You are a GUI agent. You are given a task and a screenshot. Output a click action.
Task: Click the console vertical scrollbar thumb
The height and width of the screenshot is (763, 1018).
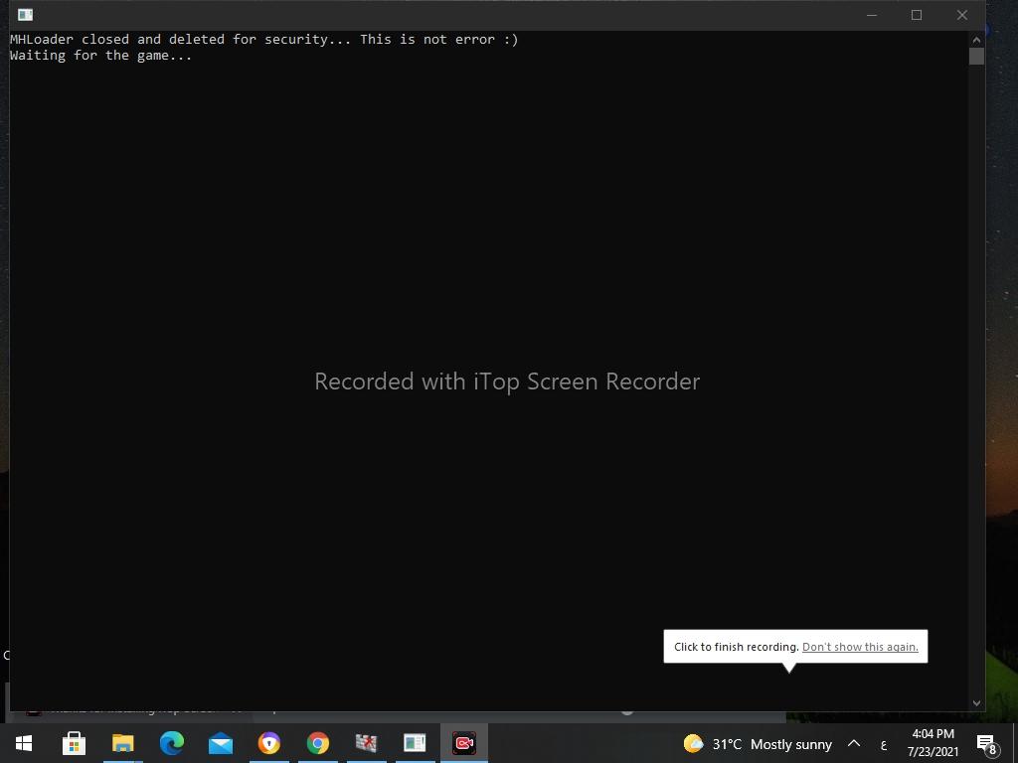tap(976, 57)
